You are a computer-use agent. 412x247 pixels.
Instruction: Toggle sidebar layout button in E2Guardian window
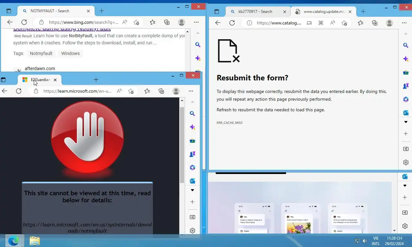[192, 217]
